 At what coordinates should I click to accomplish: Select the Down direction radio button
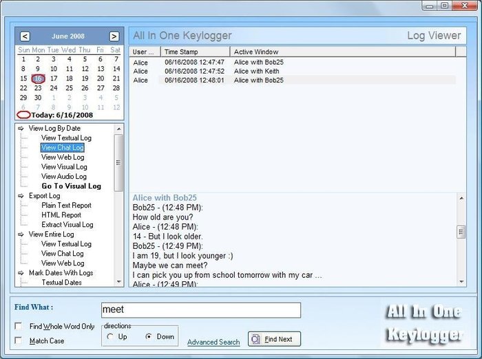coord(149,336)
